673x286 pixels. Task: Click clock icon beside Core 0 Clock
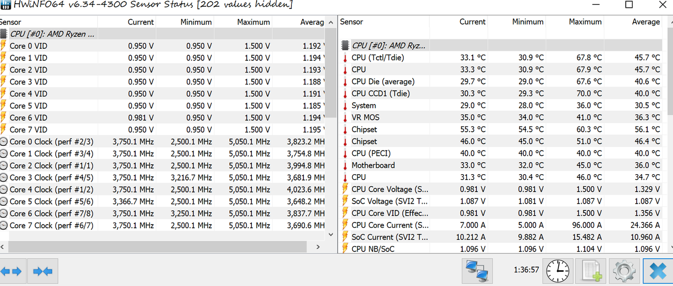(4, 142)
